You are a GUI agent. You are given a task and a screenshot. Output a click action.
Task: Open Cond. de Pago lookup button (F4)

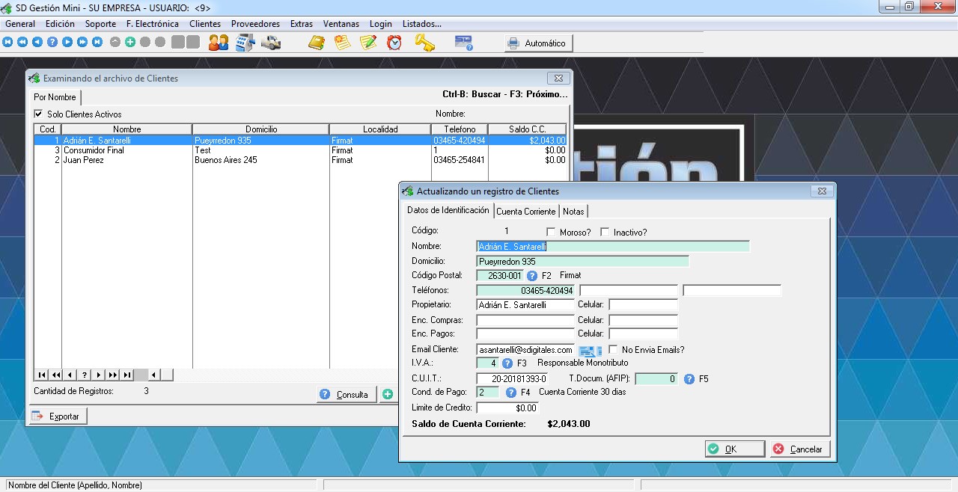pos(511,393)
